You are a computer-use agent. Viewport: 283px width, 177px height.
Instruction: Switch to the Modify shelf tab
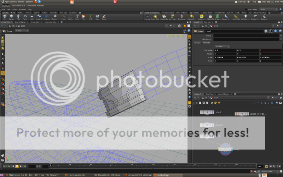(x=13, y=13)
